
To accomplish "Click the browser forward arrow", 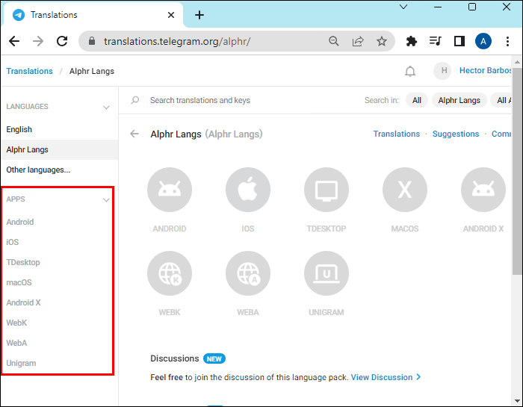I will [38, 41].
